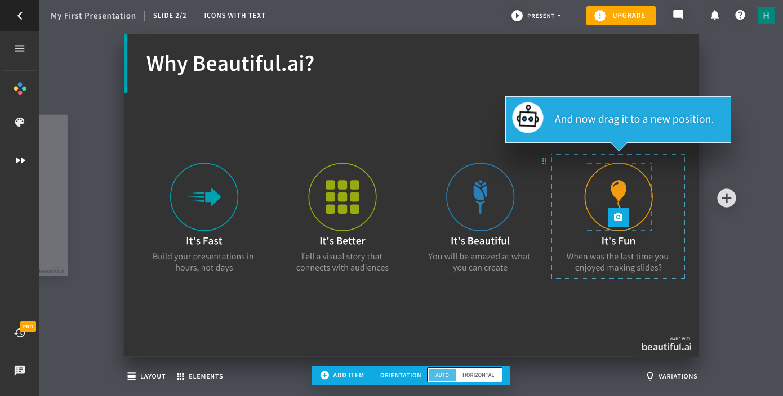Click the back arrow icon
783x396 pixels.
pyautogui.click(x=20, y=16)
